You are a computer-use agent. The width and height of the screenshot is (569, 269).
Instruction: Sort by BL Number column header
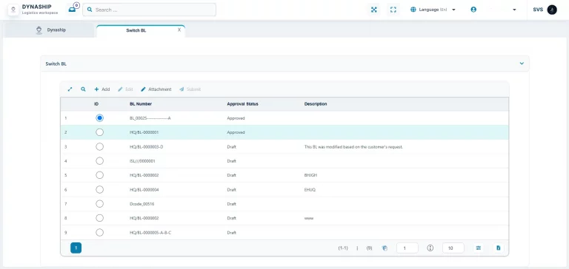click(x=141, y=104)
